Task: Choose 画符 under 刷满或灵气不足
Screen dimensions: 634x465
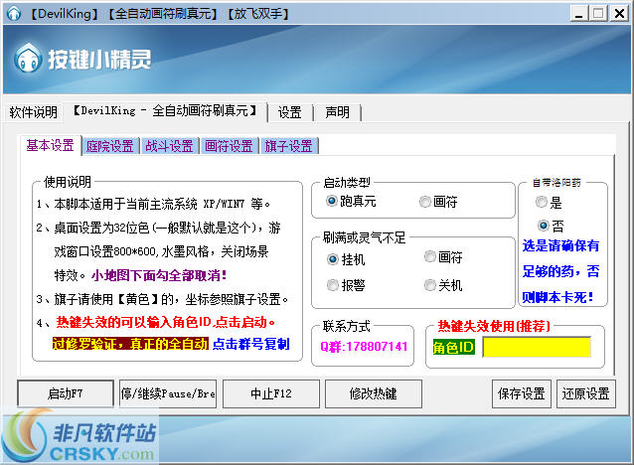Action: point(443,256)
